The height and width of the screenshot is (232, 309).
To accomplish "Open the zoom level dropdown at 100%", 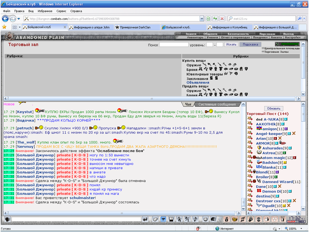I will point(301,229).
